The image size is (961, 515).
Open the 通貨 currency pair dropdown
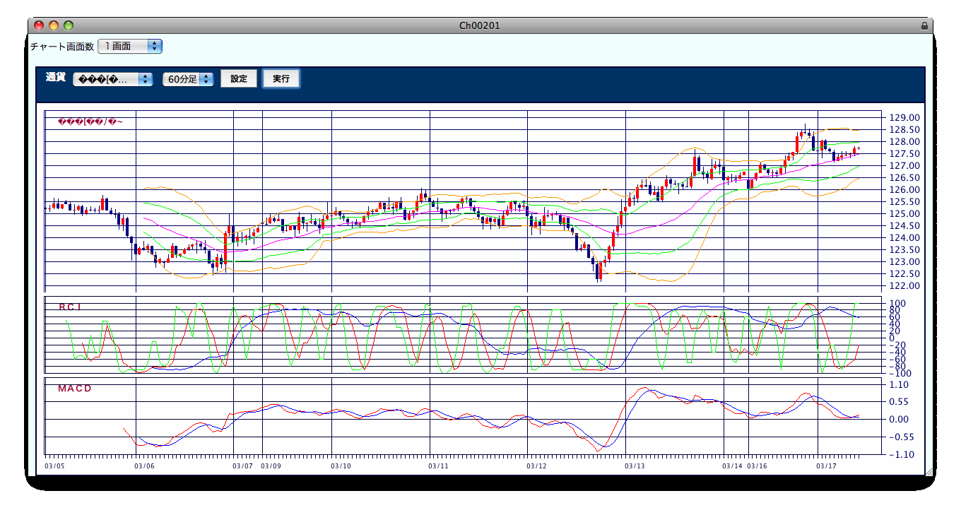point(113,79)
